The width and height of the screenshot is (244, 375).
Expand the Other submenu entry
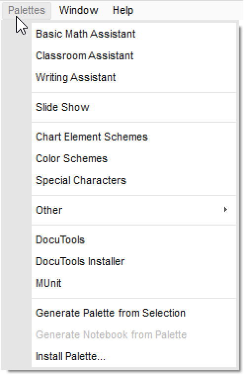point(134,210)
